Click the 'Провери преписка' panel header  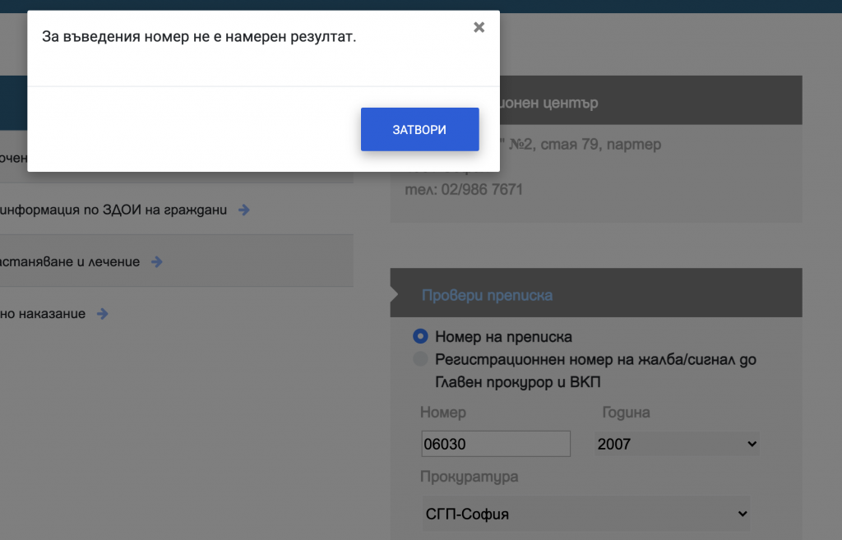(x=487, y=295)
